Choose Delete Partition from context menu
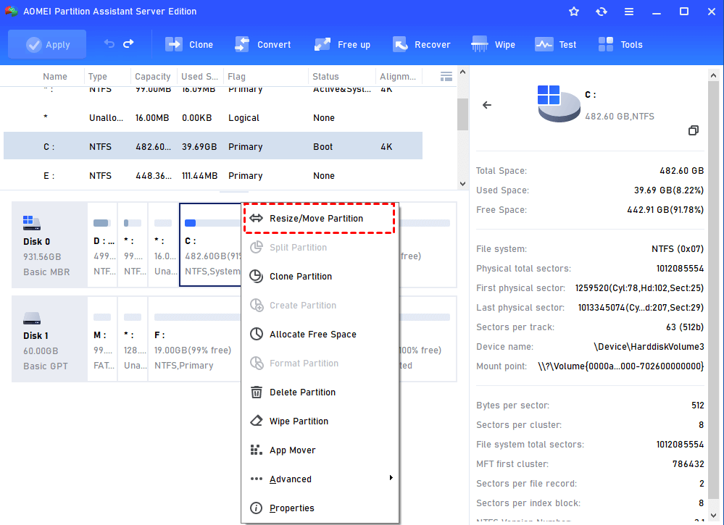The width and height of the screenshot is (724, 525). [320, 392]
